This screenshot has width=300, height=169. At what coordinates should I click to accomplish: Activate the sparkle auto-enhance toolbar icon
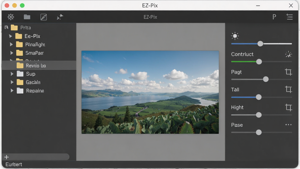(x=60, y=17)
